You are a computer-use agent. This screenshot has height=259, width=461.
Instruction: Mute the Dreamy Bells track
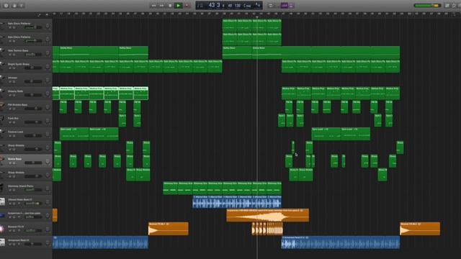point(10,95)
